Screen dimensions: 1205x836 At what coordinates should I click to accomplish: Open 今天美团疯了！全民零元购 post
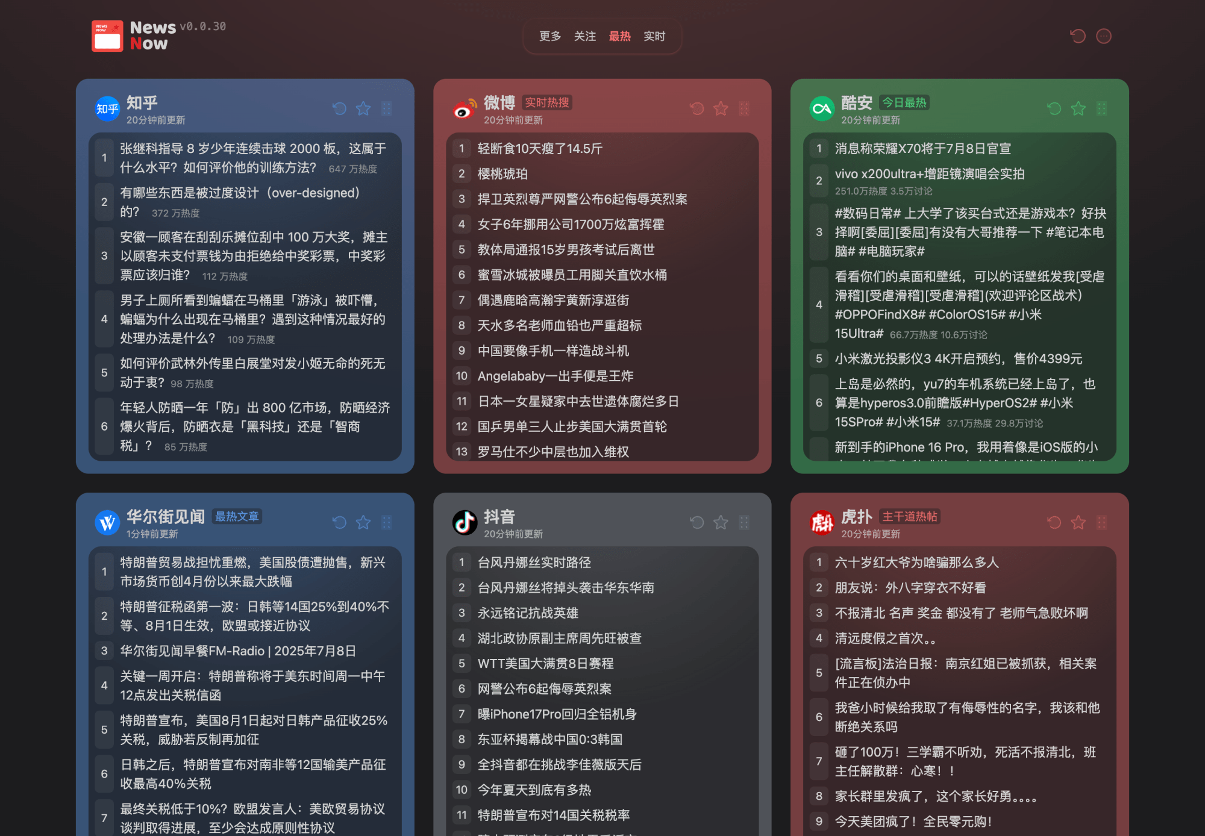pyautogui.click(x=959, y=822)
